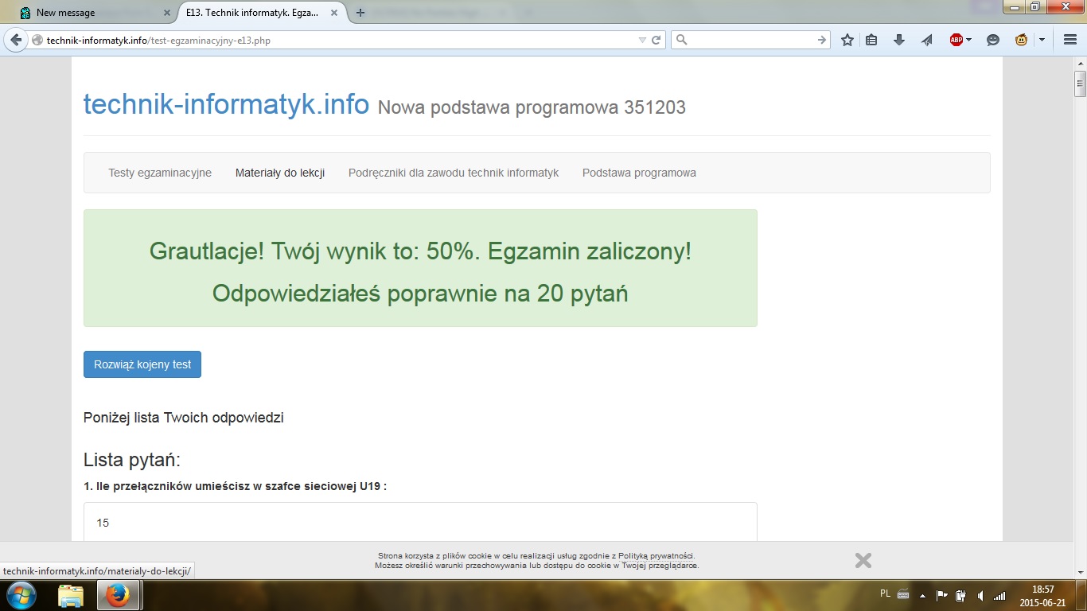This screenshot has width=1087, height=611.
Task: Open the chat smiley bubble icon
Action: click(992, 40)
